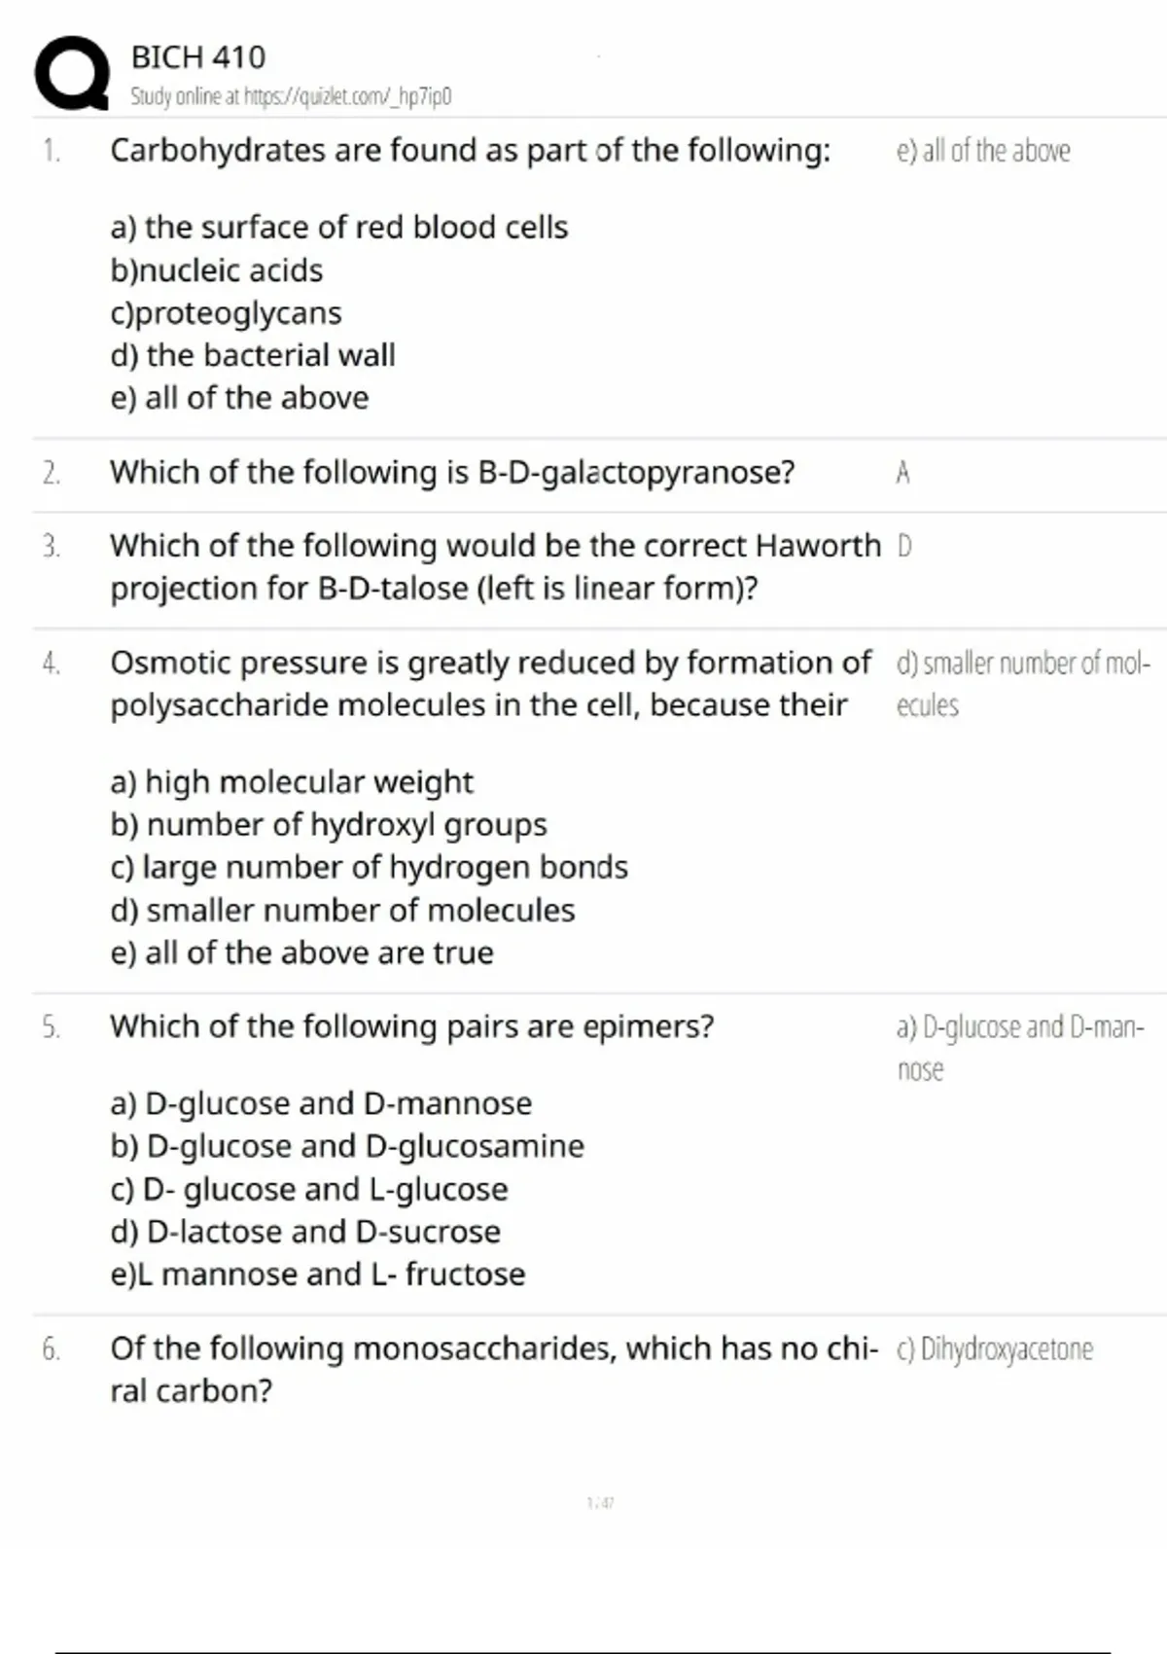Click the answer 'e) all of the above'
Image resolution: width=1167 pixels, height=1654 pixels.
click(982, 151)
